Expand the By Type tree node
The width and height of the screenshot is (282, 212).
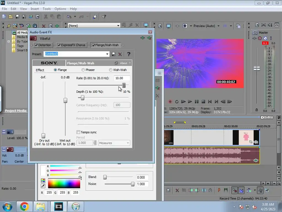coord(9,41)
